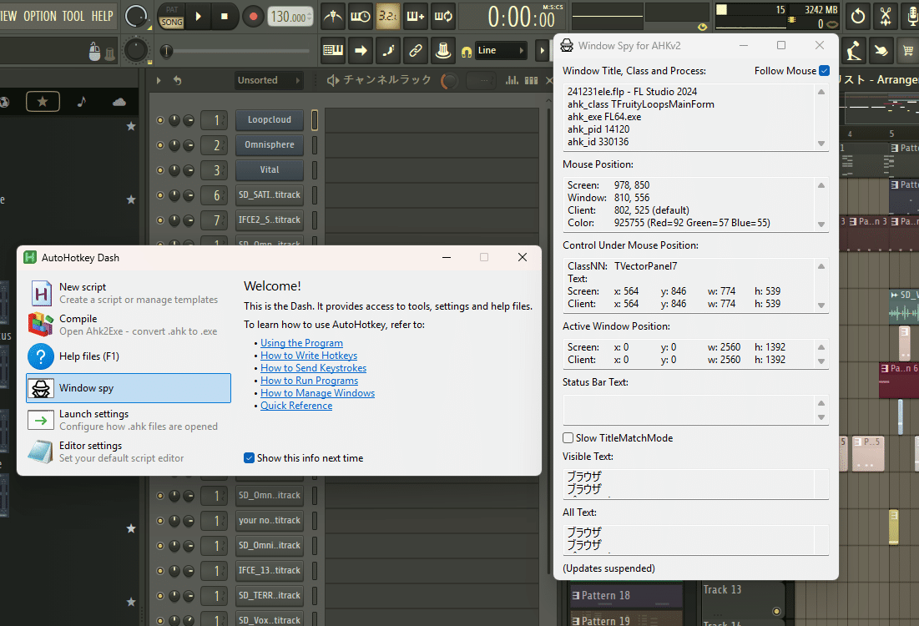
Task: Open Launch settings in AutoHotkey Dash
Action: point(129,420)
